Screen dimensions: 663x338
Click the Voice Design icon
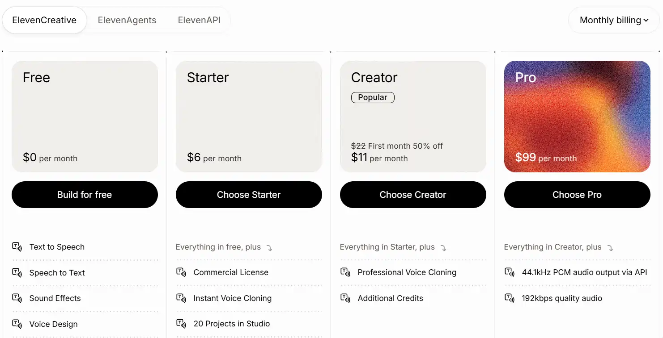click(17, 324)
